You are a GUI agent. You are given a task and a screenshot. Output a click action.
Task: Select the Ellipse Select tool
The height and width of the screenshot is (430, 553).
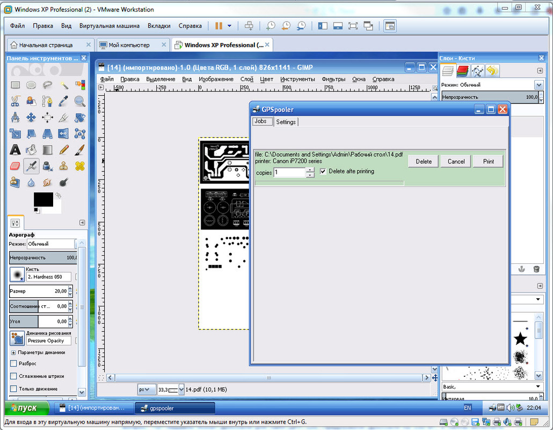coord(31,85)
